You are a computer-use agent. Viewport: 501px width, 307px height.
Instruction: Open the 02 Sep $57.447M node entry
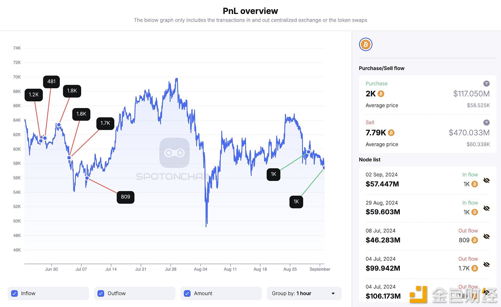[x=382, y=184]
